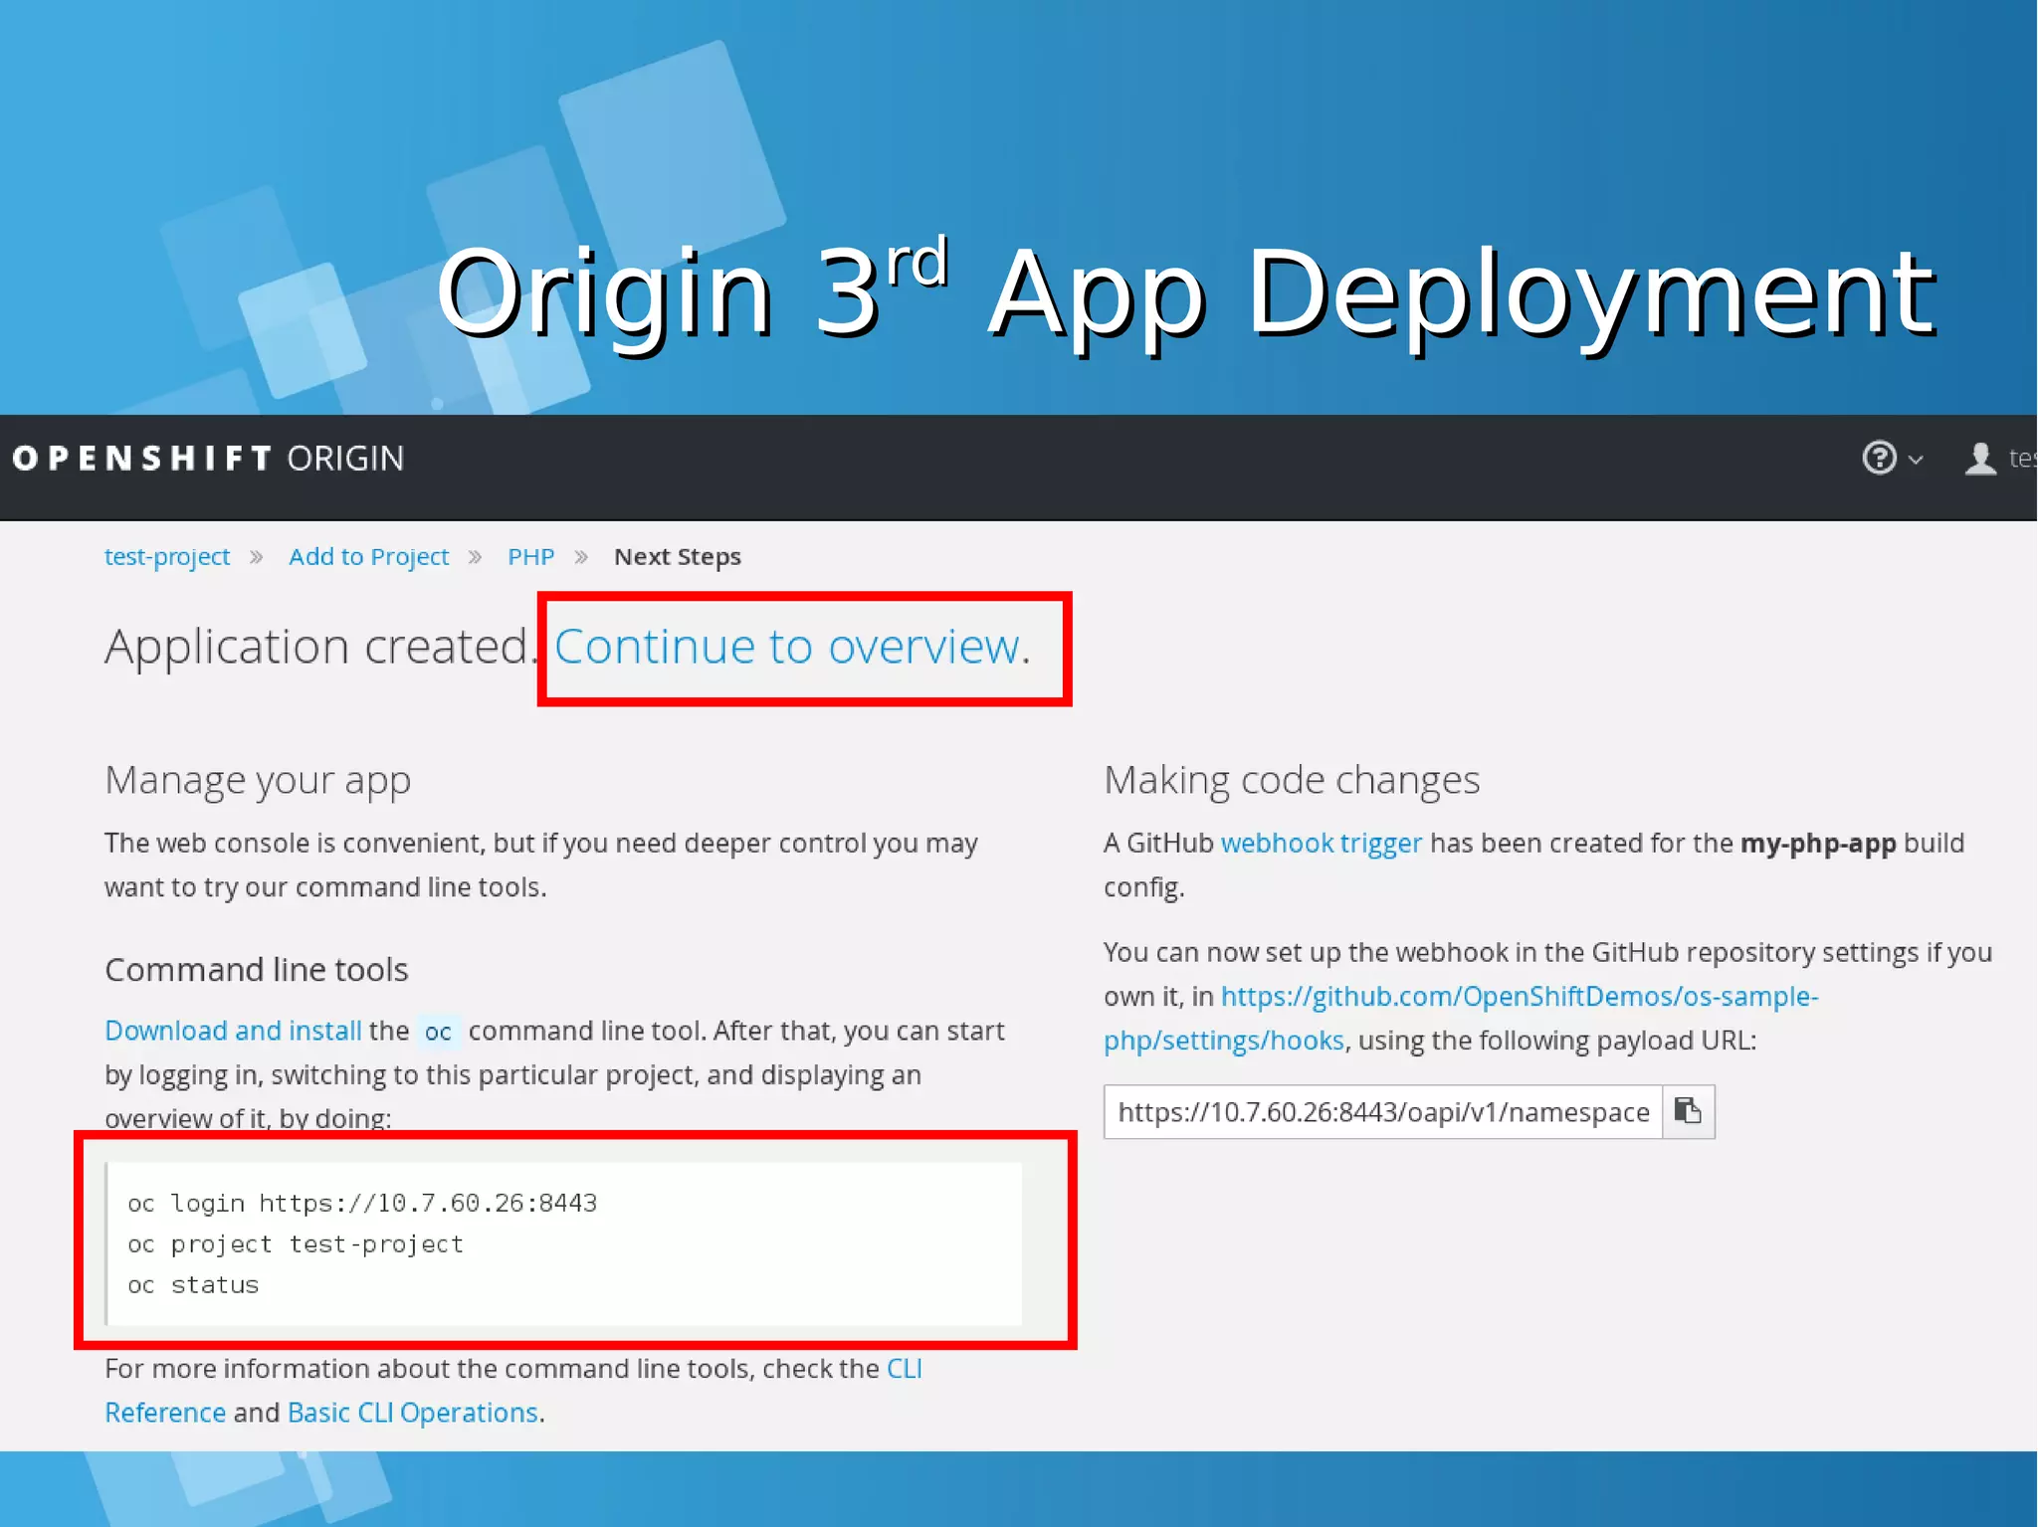
Task: Click the Next Steps breadcrumb text
Action: (677, 556)
